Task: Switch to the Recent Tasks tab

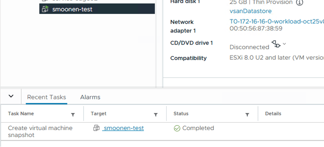Action: point(46,97)
